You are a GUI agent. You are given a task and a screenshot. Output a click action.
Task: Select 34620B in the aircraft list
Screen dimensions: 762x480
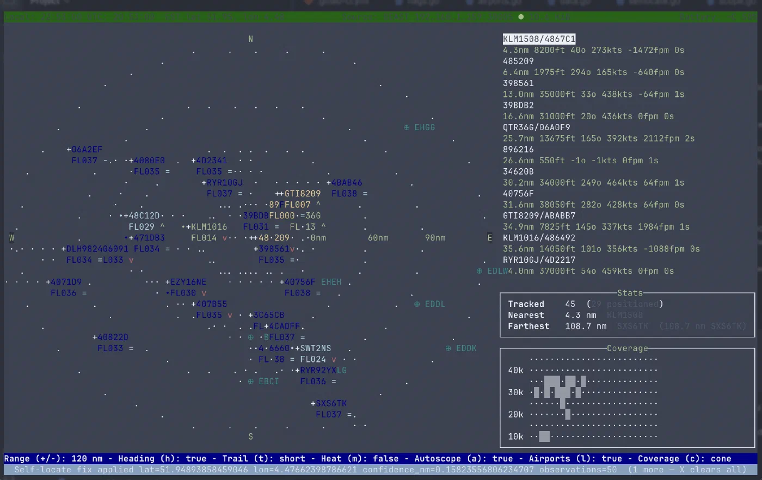(518, 171)
